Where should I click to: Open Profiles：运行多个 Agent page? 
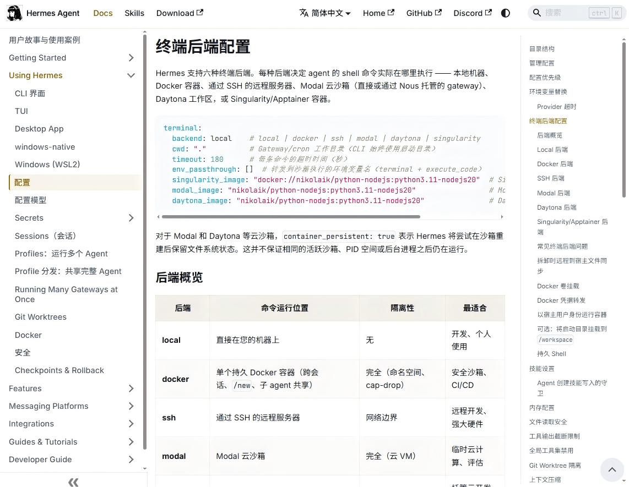point(61,253)
